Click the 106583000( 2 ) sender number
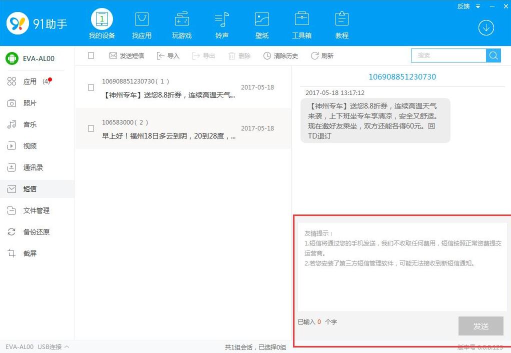The image size is (511, 353). (125, 122)
